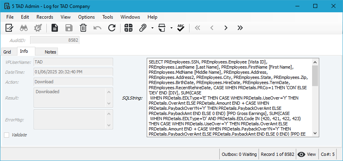The image size is (343, 161).
Task: Click the edit record checkmark icon
Action: click(9, 28)
